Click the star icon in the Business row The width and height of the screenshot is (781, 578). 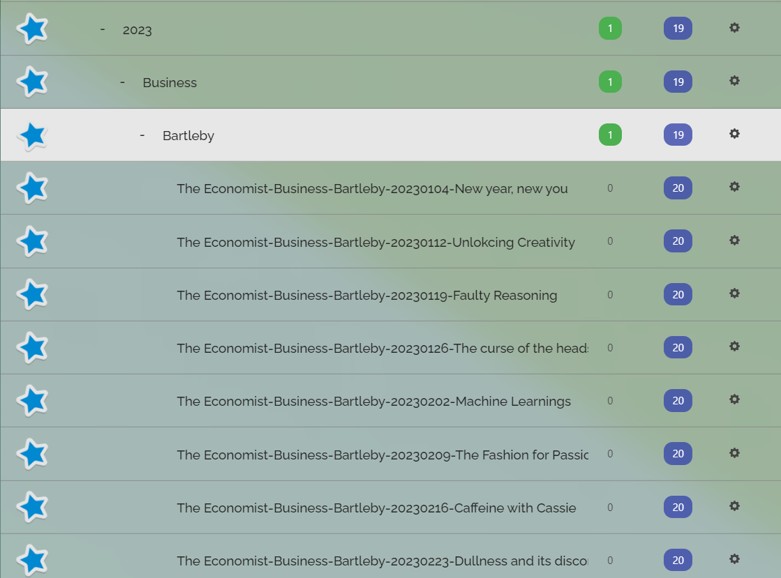pyautogui.click(x=32, y=82)
